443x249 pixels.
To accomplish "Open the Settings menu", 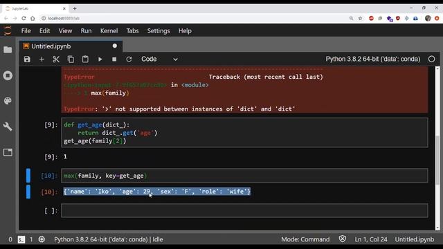I will pos(159,30).
